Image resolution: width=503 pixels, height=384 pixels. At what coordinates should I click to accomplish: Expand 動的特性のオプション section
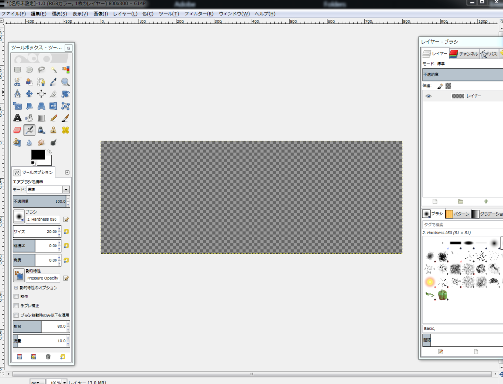tap(16, 288)
